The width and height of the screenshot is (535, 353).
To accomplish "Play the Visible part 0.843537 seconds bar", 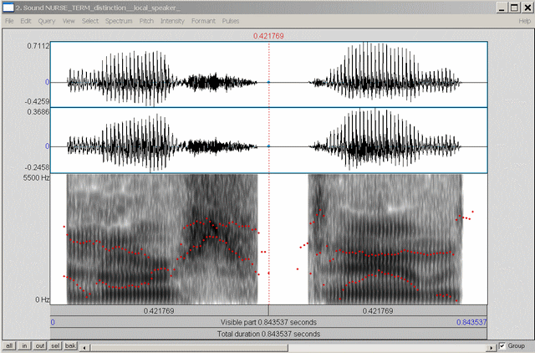I will 268,321.
